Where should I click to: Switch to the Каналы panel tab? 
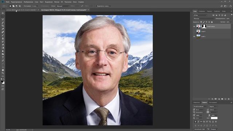[x=210, y=11]
